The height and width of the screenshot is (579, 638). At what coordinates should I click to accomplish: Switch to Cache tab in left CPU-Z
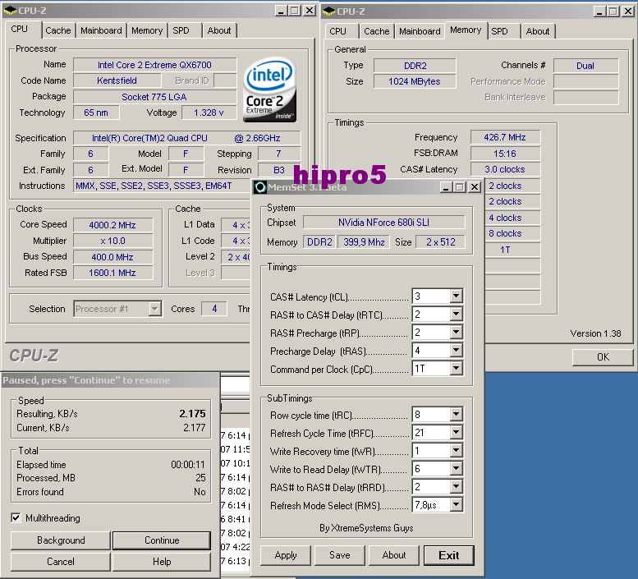coord(58,30)
